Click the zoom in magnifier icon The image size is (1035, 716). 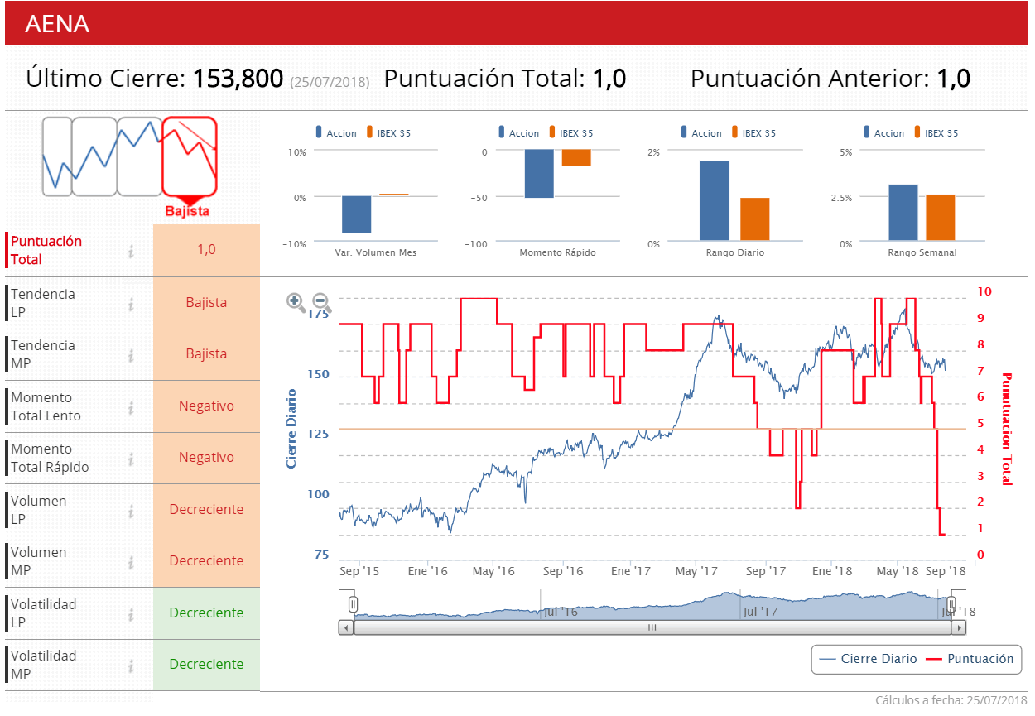296,301
